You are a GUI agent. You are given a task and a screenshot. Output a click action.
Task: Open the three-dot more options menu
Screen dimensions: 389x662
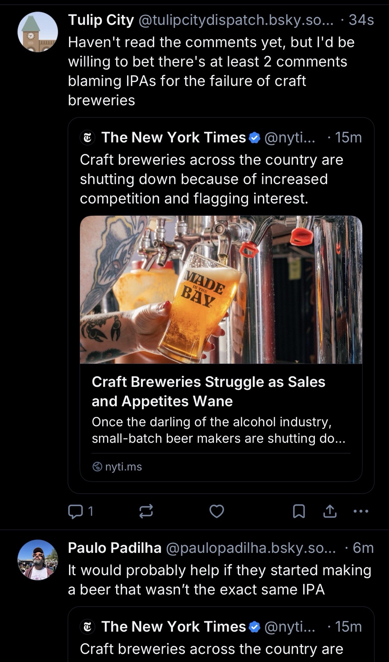(361, 511)
